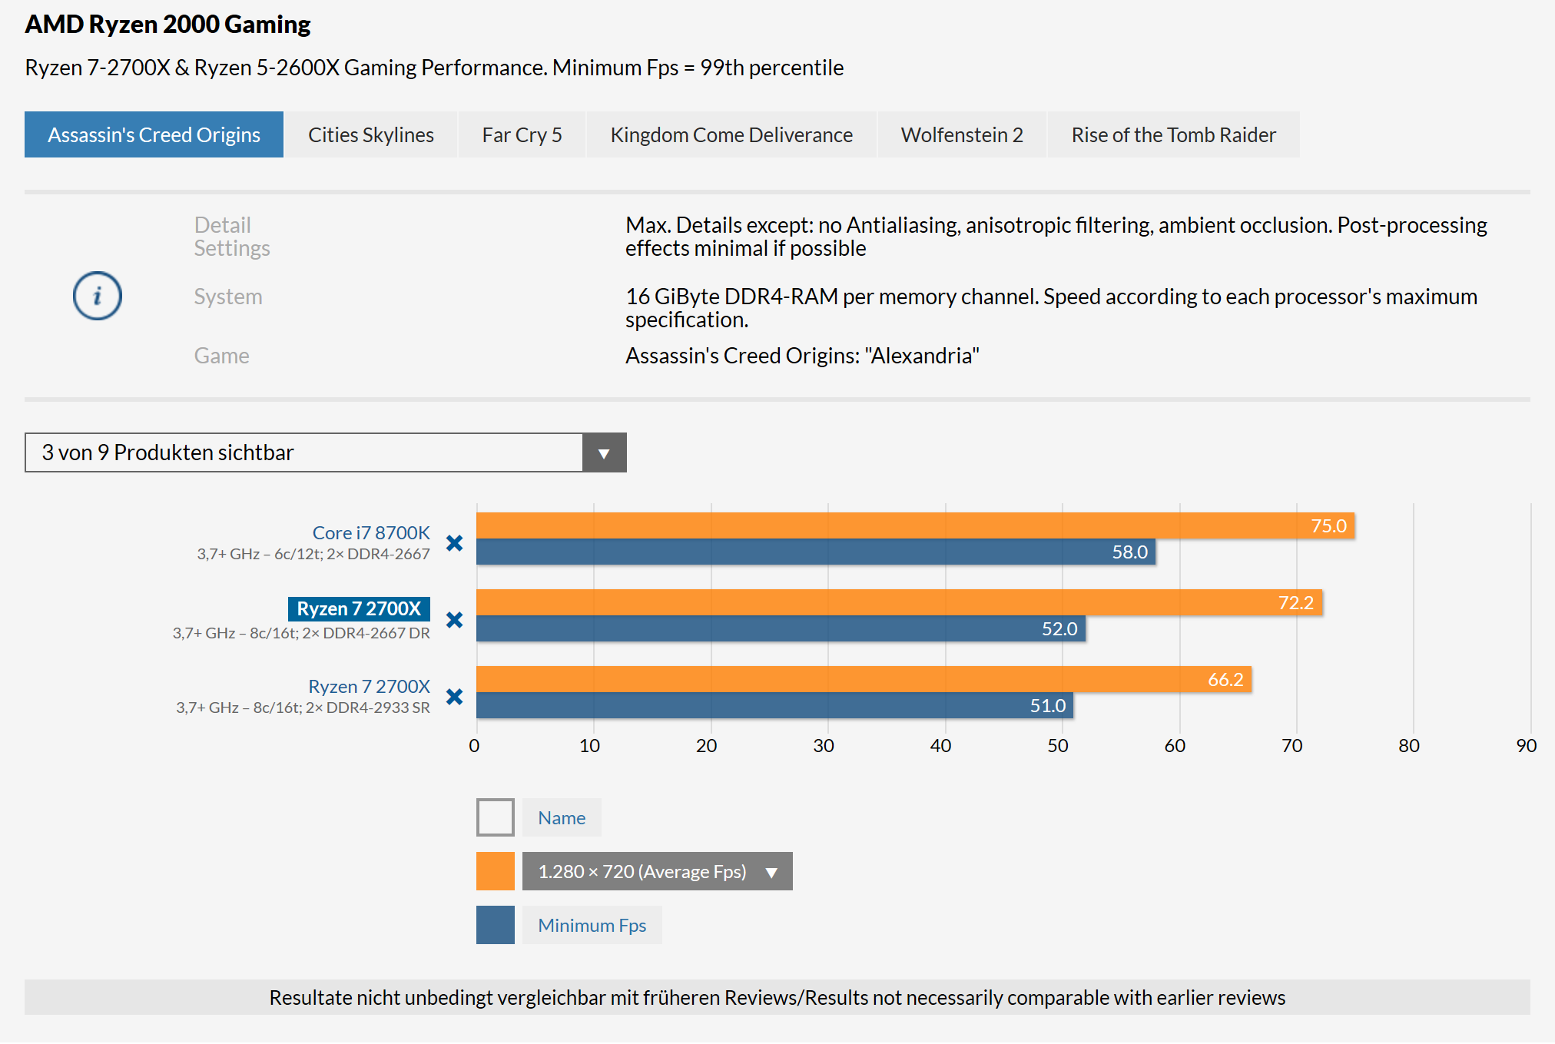Toggle the Name checkbox in legend
This screenshot has height=1044, width=1555.
pyautogui.click(x=495, y=817)
